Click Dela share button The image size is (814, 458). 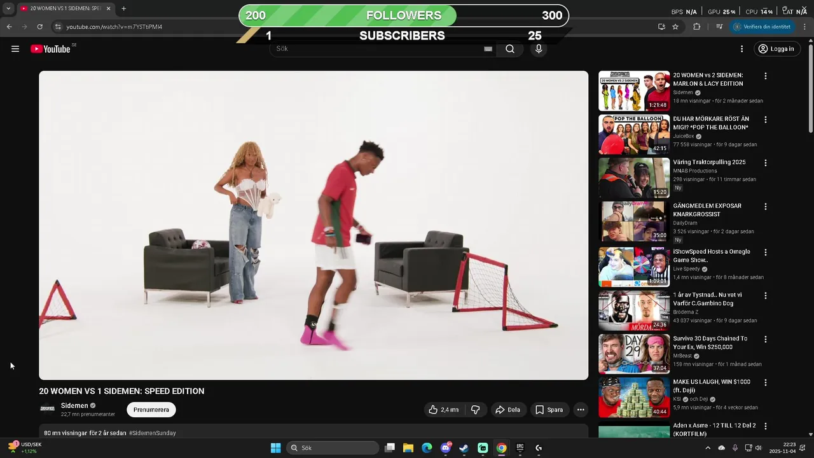coord(508,410)
